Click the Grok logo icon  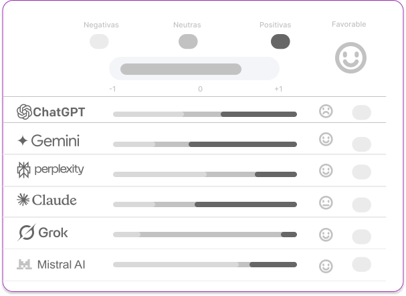(27, 233)
